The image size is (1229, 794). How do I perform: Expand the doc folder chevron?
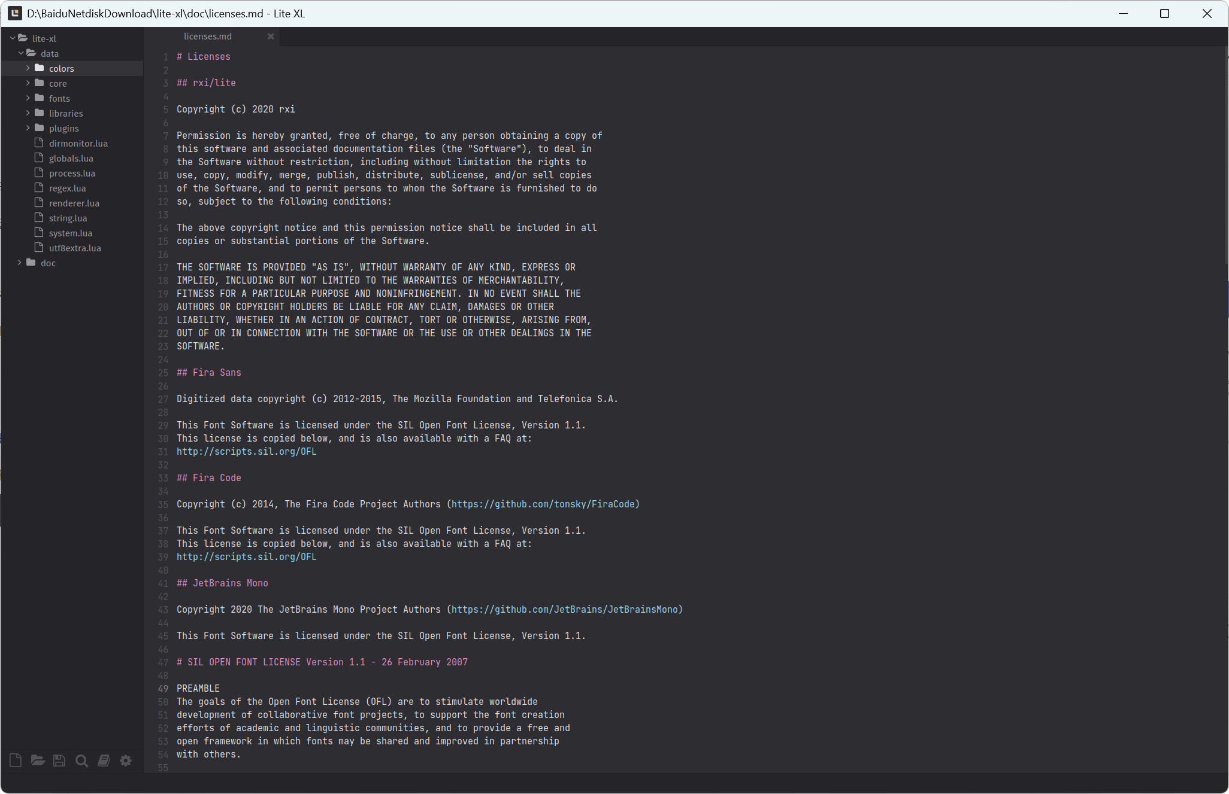20,263
